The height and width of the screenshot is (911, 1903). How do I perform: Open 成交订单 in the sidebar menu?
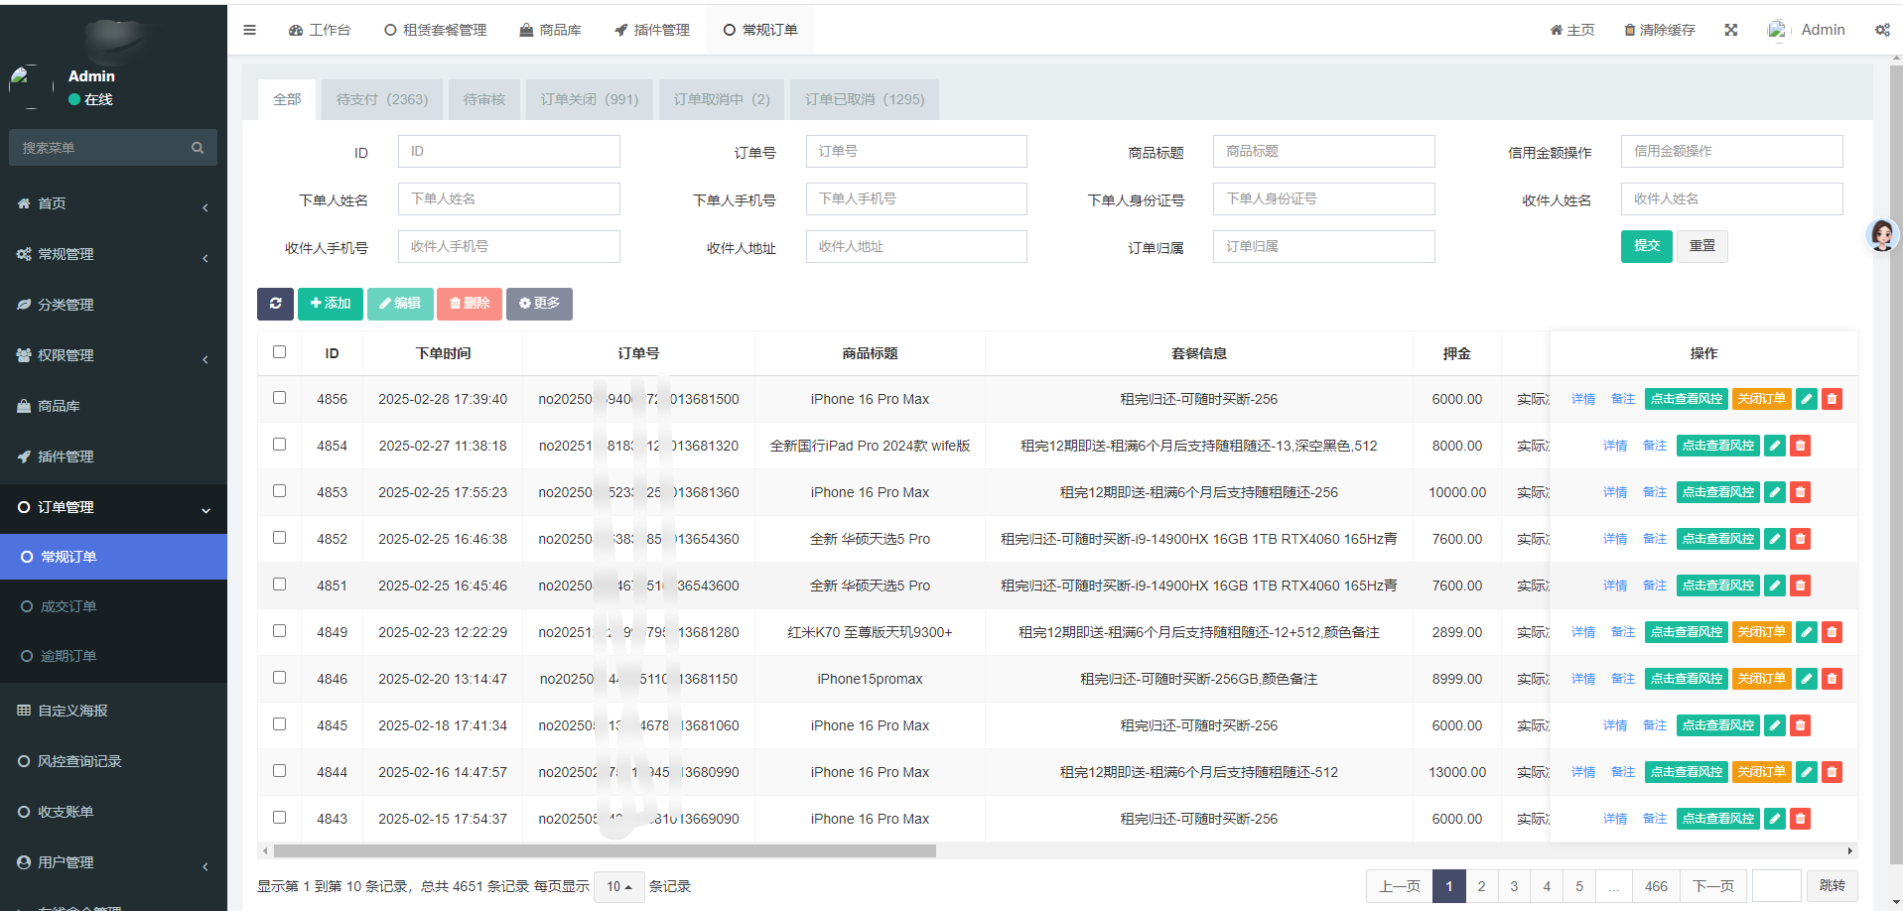point(68,606)
